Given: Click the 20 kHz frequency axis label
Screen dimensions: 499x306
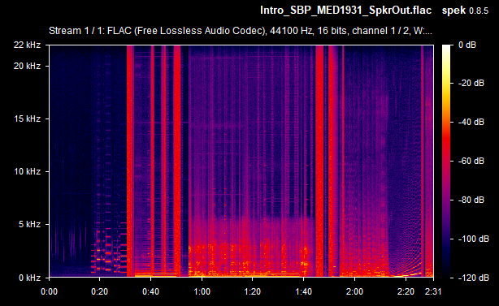Looking at the screenshot, I should coord(27,66).
